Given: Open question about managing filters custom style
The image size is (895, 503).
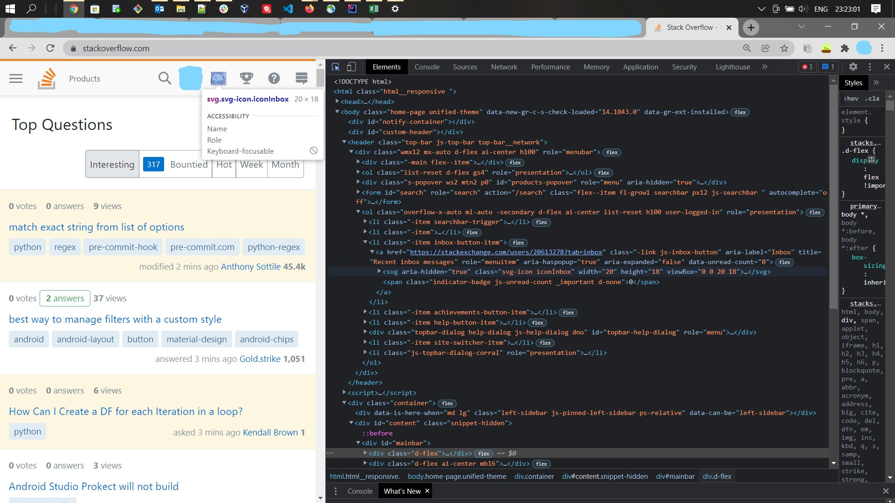Looking at the screenshot, I should click(x=115, y=319).
